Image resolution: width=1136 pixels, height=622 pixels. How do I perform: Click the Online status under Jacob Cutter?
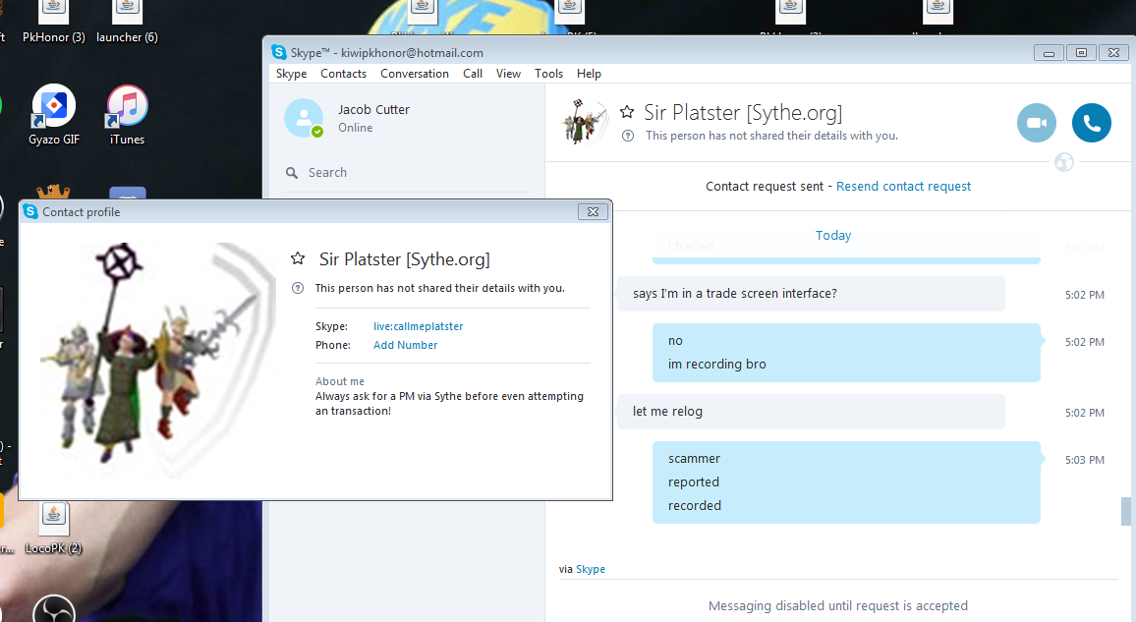coord(355,128)
